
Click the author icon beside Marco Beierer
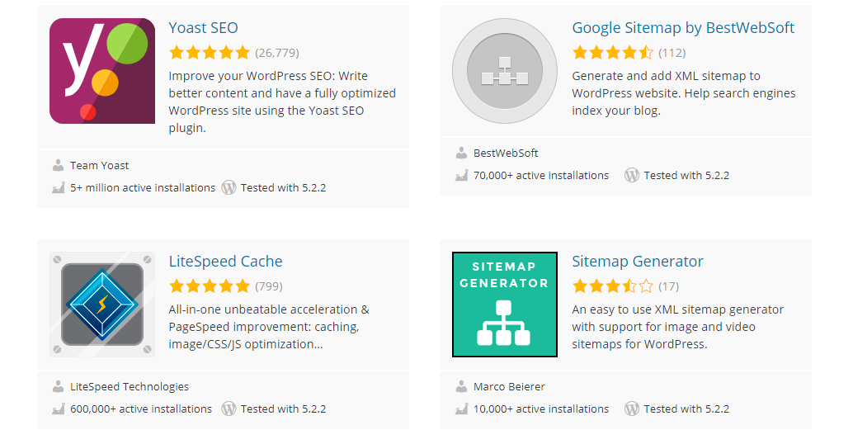tap(461, 386)
